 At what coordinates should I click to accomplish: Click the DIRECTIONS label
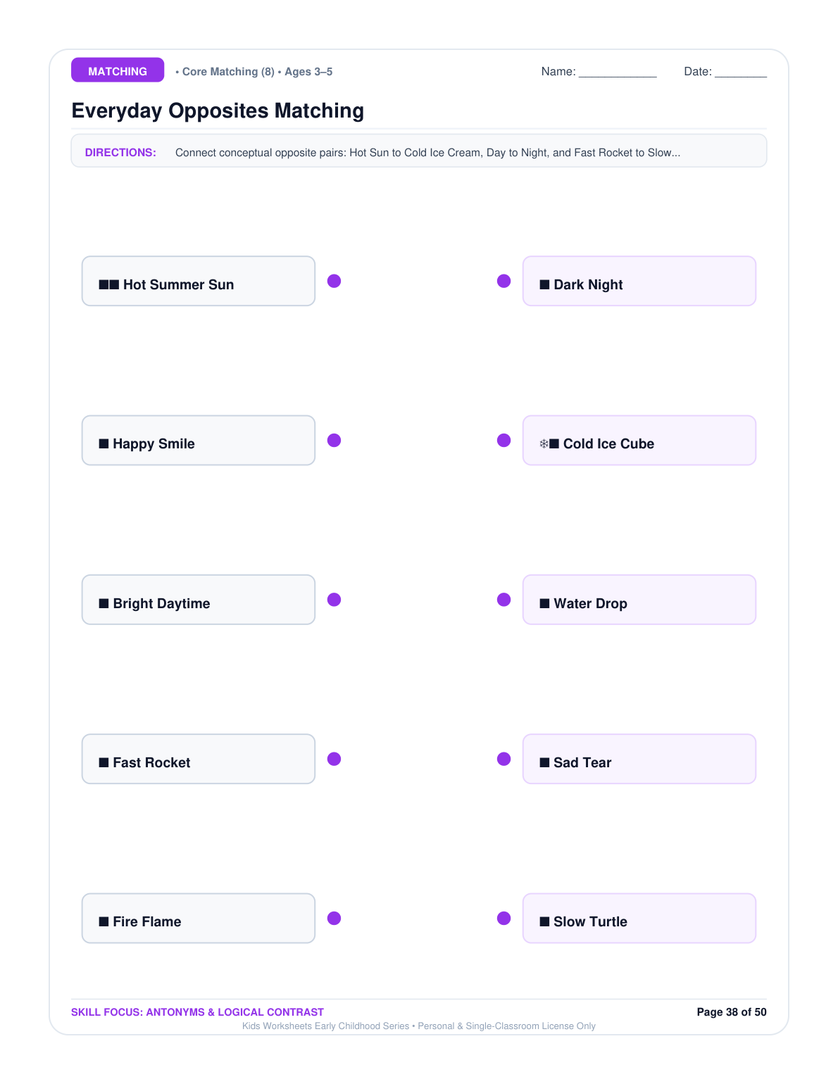(120, 153)
